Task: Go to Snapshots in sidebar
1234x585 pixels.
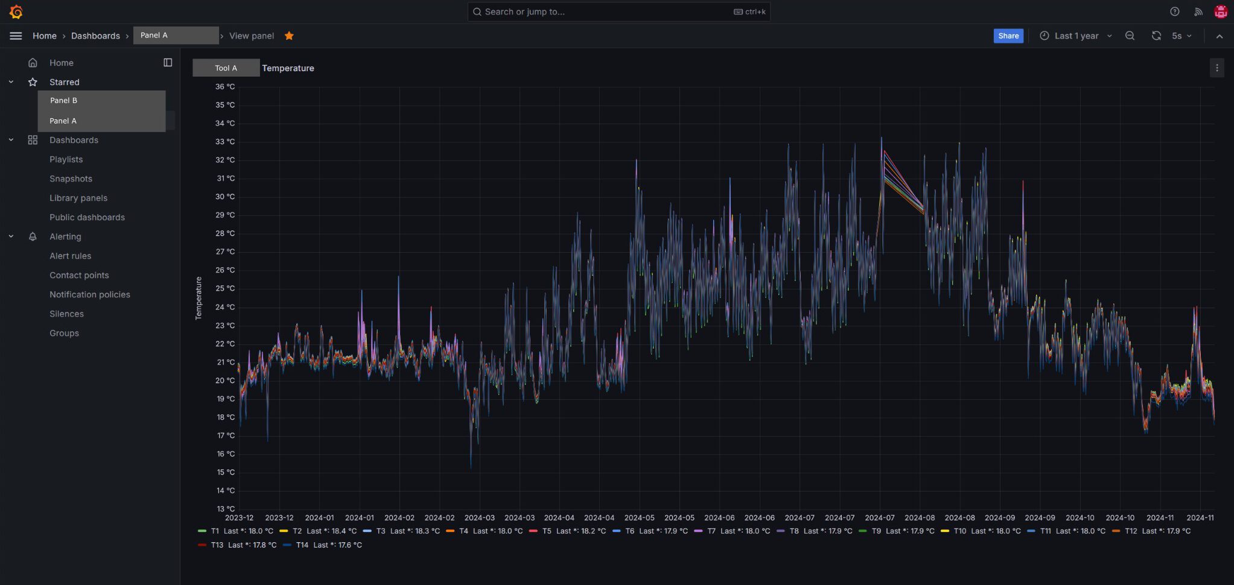Action: 71,179
